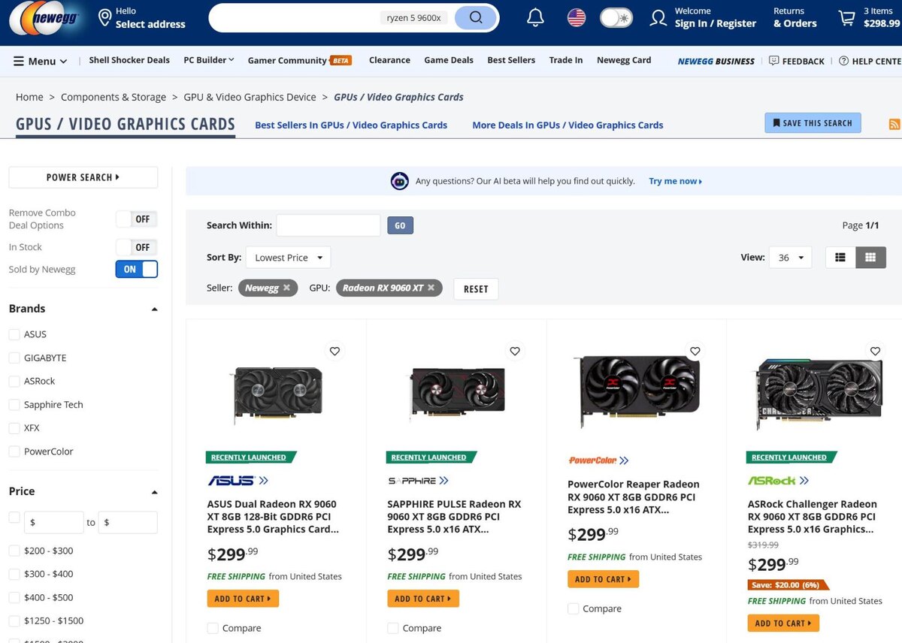Toggle the dark mode switch
This screenshot has height=643, width=902.
(x=616, y=18)
